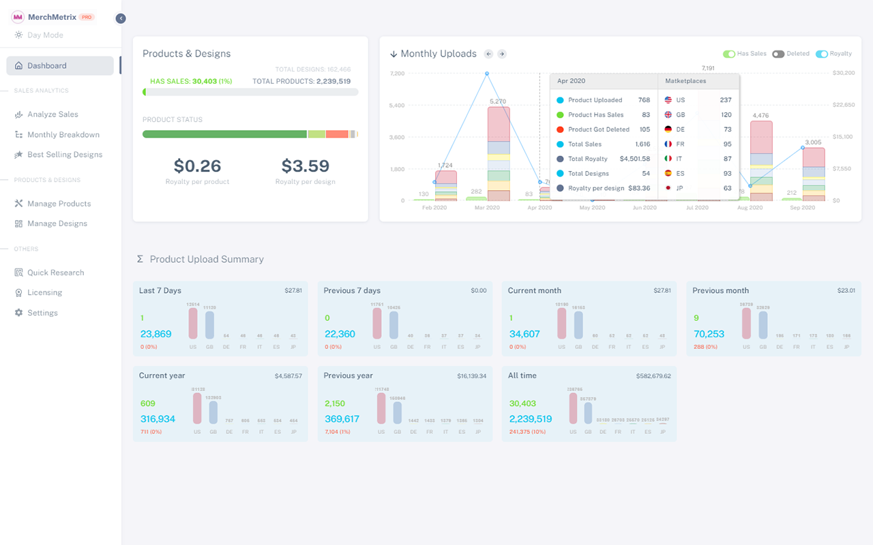Collapse the left sidebar
873x545 pixels.
[x=121, y=18]
